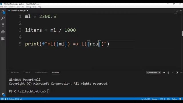
Task: Click editor vertical scrollbar thumb
Action: [182, 33]
